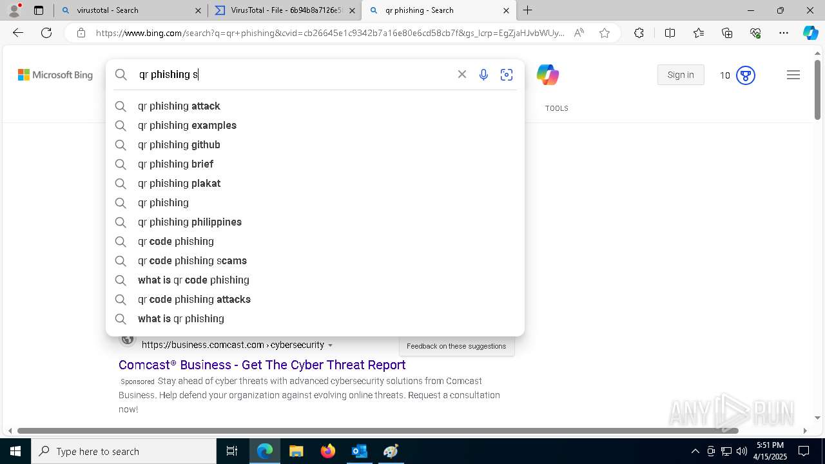Open the Bing hamburger menu
The image size is (825, 464).
click(793, 75)
